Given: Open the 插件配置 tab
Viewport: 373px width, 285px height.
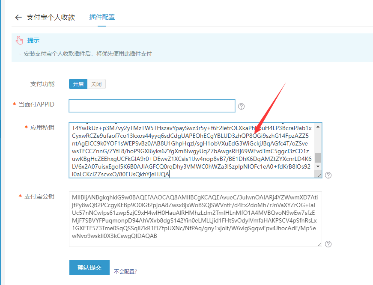Looking at the screenshot, I should [x=102, y=17].
